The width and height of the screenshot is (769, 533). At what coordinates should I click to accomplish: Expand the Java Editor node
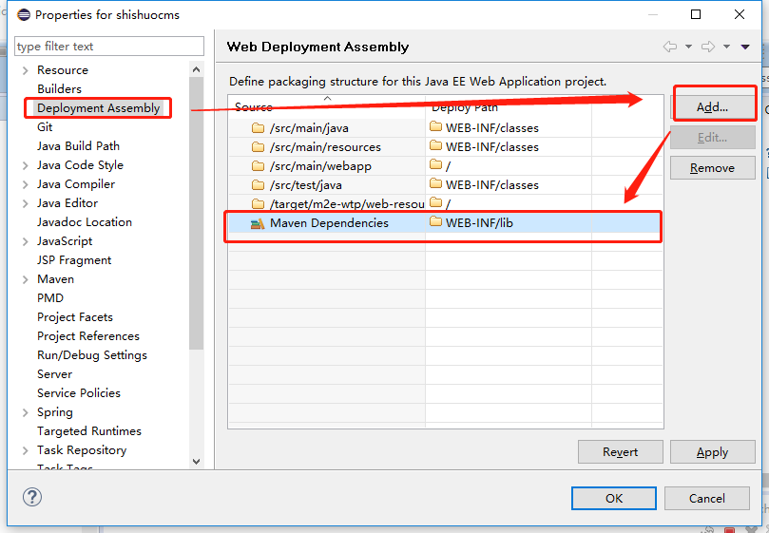click(26, 203)
